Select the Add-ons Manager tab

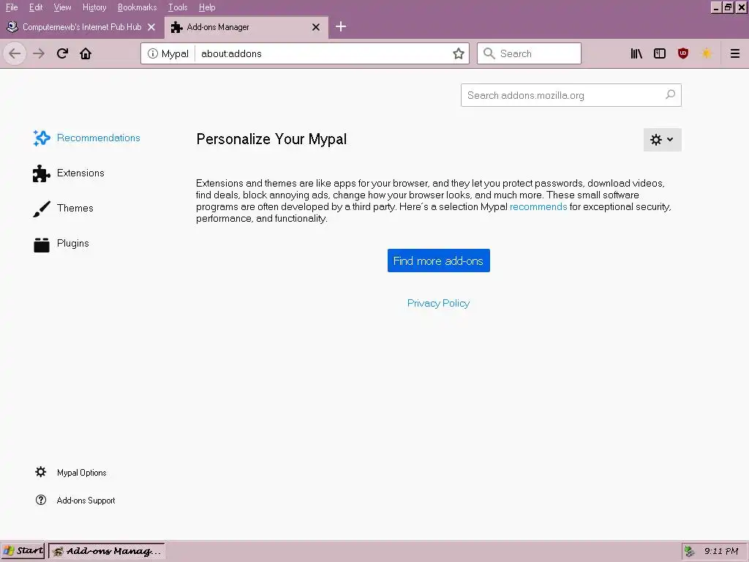[x=246, y=27]
